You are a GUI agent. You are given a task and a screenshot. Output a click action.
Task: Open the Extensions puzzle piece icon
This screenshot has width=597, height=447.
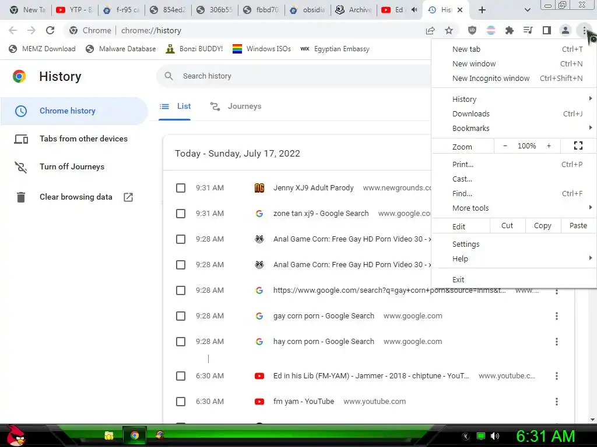[x=509, y=30]
